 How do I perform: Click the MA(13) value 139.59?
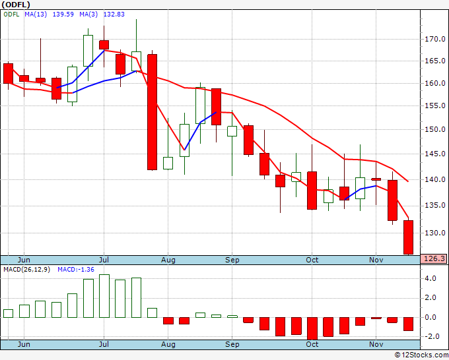click(x=63, y=14)
